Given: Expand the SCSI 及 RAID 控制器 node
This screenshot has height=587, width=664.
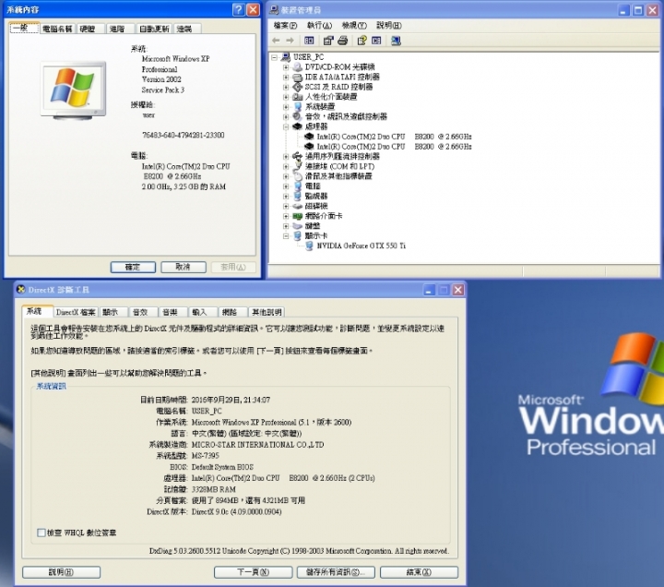Looking at the screenshot, I should pyautogui.click(x=286, y=87).
